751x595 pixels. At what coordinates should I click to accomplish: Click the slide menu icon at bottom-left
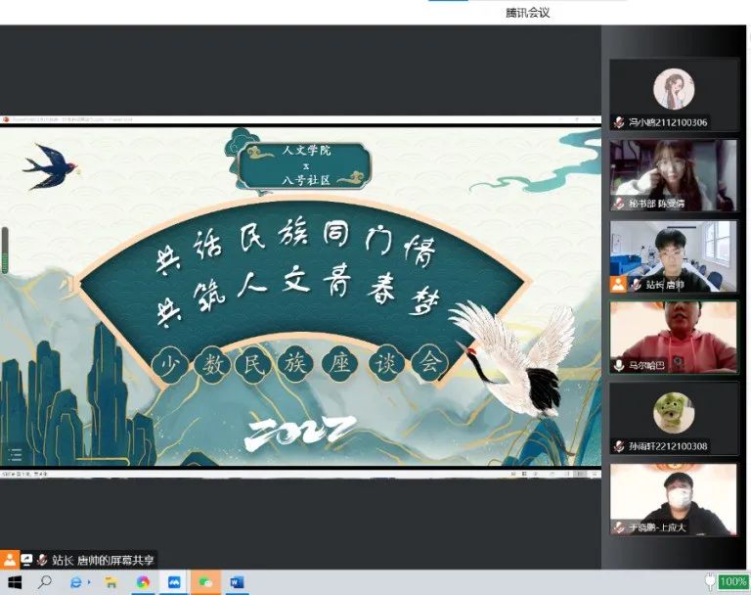pos(16,454)
